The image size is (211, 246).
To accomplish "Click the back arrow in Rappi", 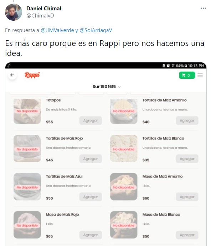I will click(x=12, y=75).
